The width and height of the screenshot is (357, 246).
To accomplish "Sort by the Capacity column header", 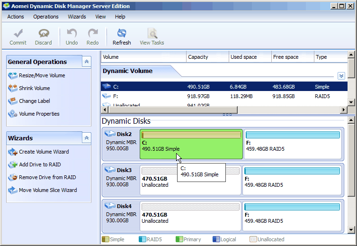I will coord(207,57).
